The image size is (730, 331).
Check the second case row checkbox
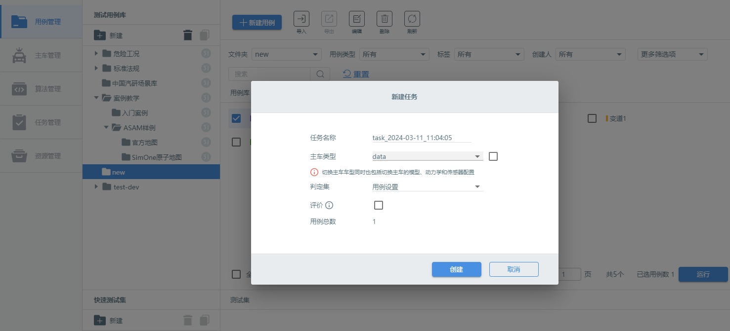[x=236, y=142]
